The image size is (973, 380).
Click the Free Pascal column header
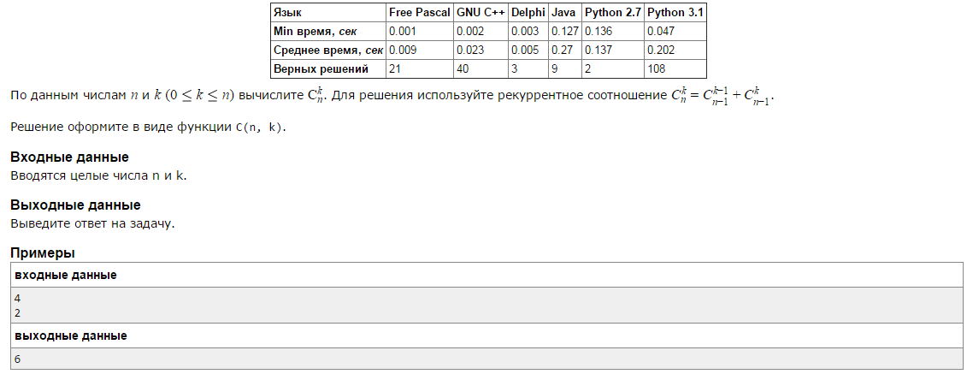tap(420, 13)
